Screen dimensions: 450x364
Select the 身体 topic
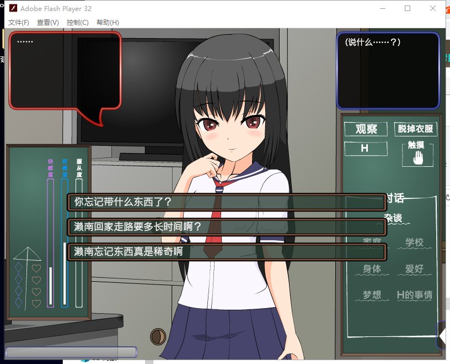pyautogui.click(x=372, y=269)
